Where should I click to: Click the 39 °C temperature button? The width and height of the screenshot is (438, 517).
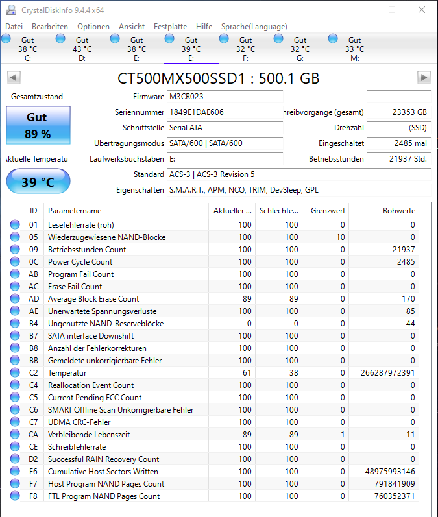click(38, 182)
